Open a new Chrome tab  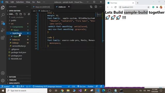coord(138,3)
